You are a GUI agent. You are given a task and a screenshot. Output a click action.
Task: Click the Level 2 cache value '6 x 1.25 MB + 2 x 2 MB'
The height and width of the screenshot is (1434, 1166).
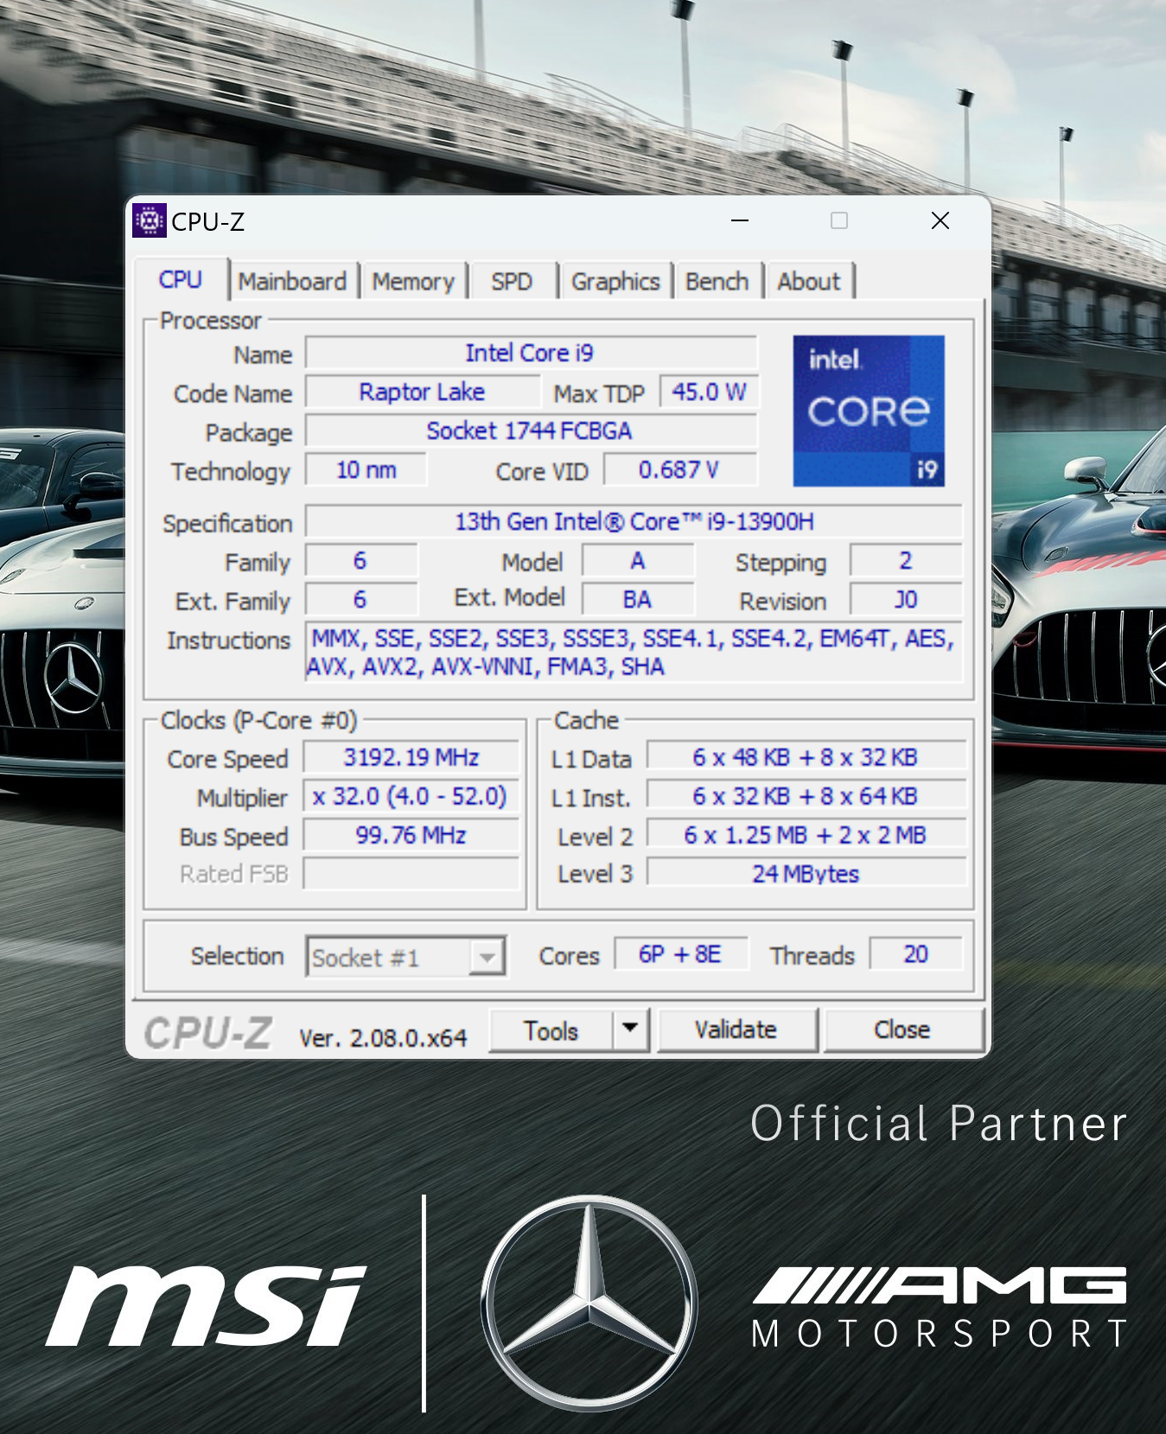point(806,835)
